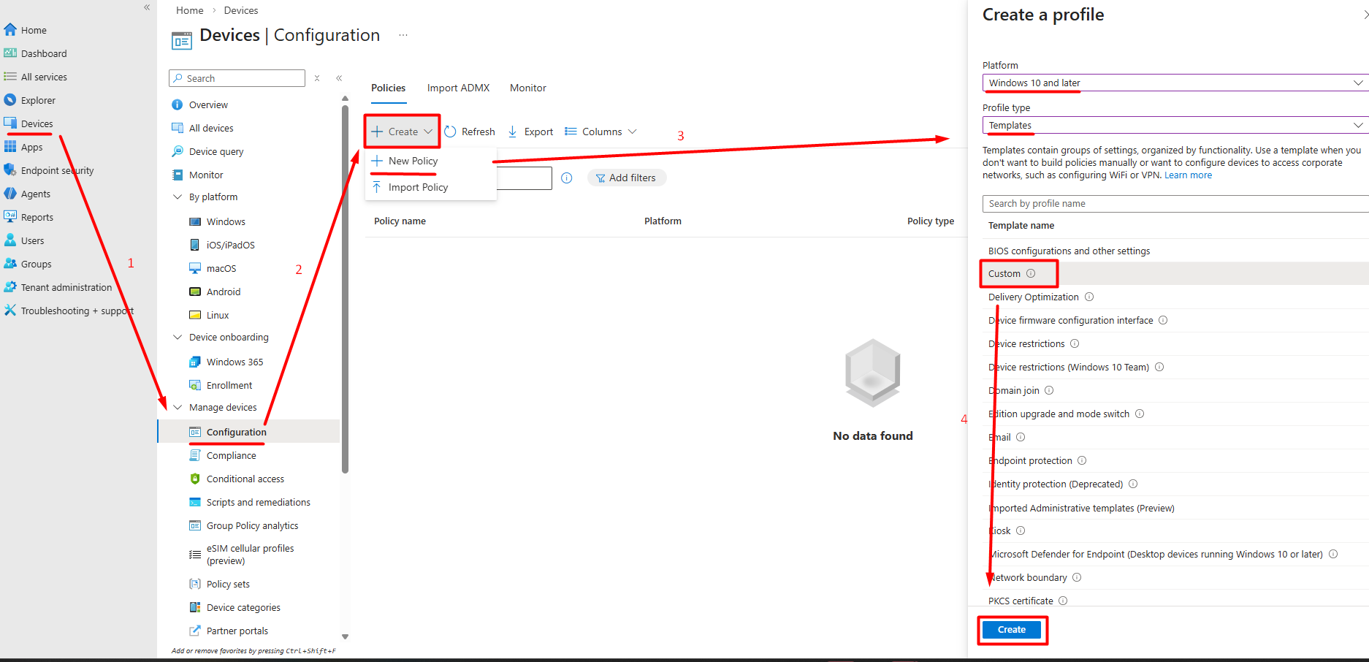Select macOS under By platform
Viewport: 1369px width, 662px height.
[221, 268]
